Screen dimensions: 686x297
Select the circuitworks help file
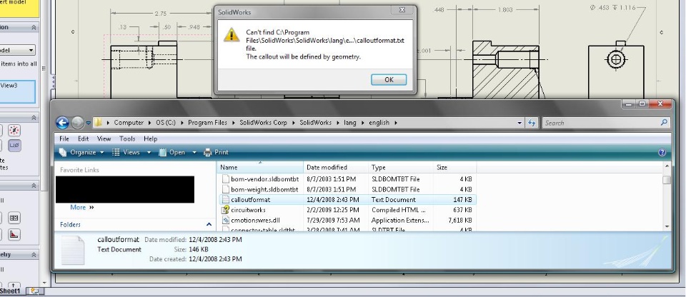pyautogui.click(x=248, y=210)
